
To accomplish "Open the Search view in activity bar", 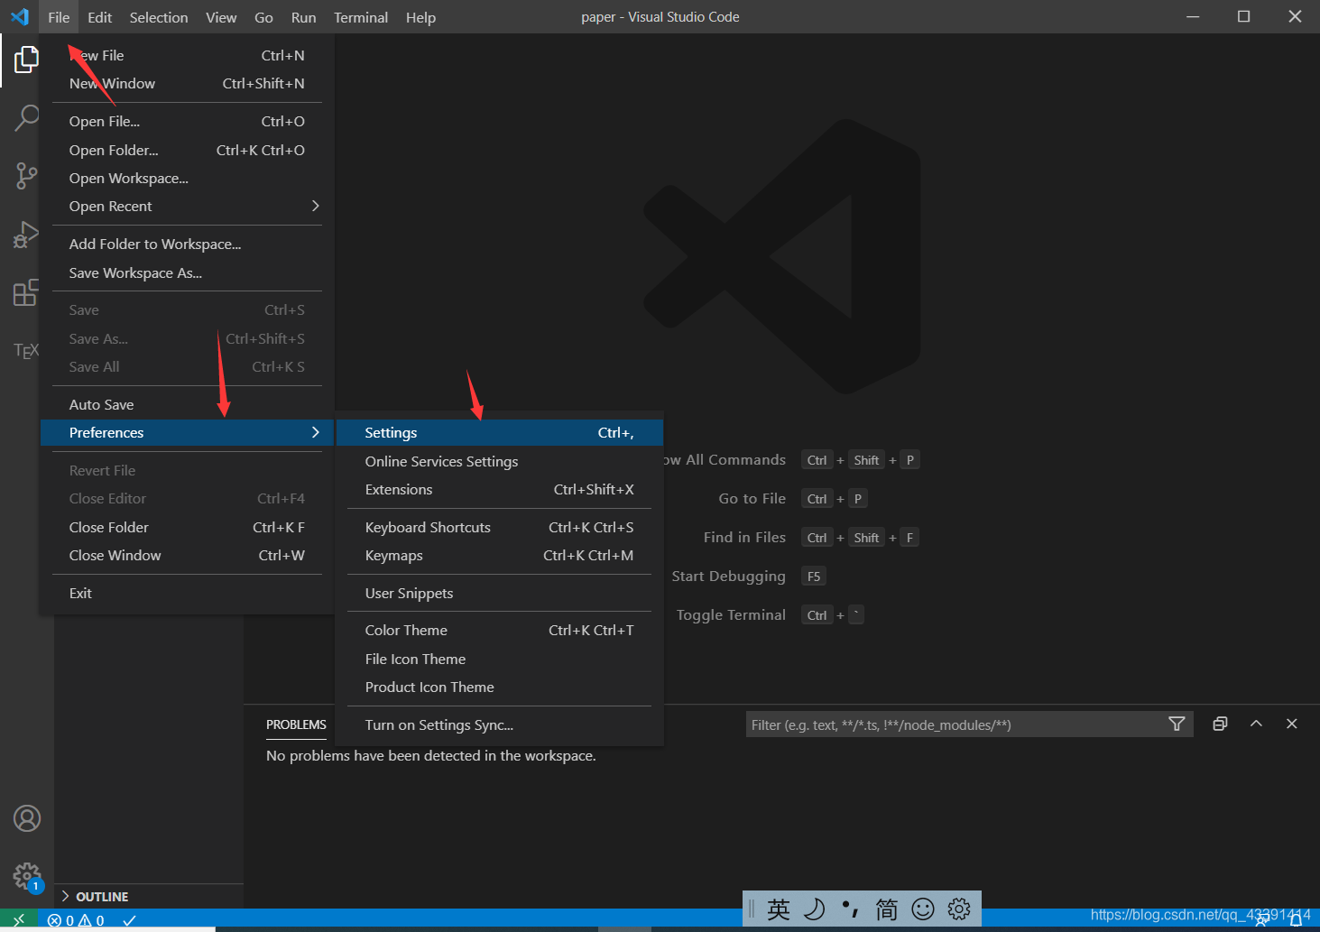I will (x=27, y=117).
